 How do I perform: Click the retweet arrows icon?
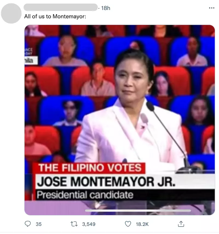[x=74, y=224]
